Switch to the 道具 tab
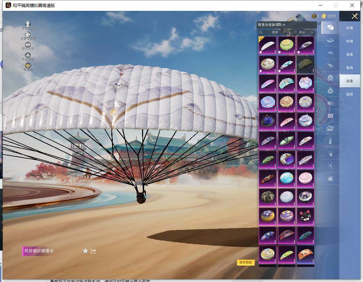Screen dimensions: 363x282 pyautogui.click(x=350, y=94)
